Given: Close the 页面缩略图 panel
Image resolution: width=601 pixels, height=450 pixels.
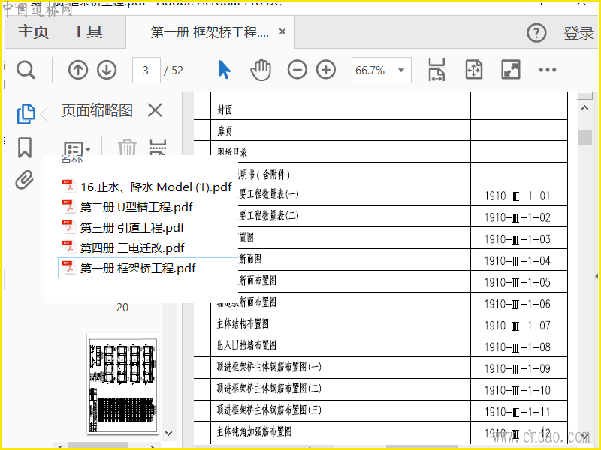Looking at the screenshot, I should coord(155,110).
